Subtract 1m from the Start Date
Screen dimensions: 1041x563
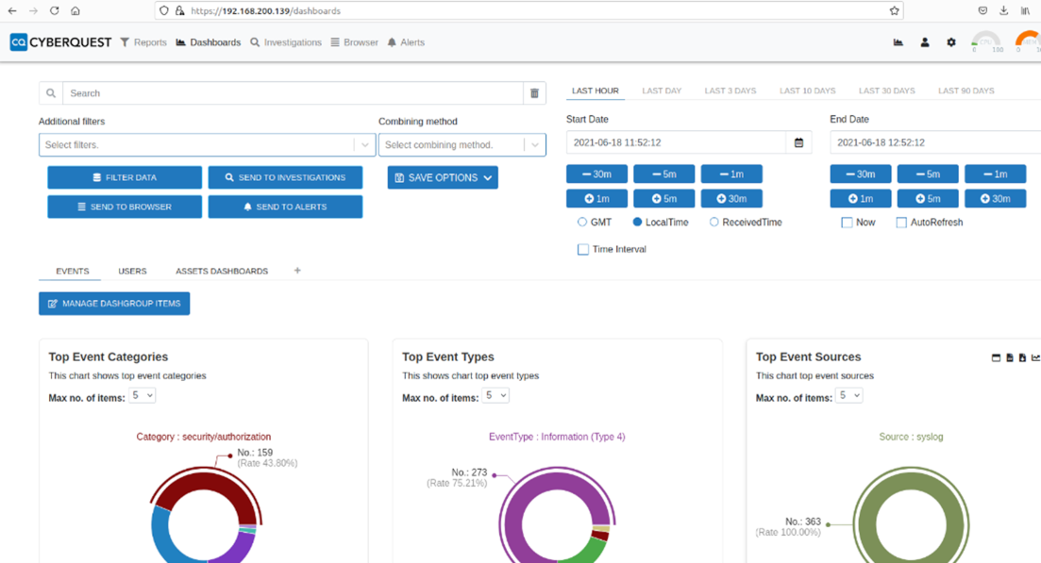731,174
